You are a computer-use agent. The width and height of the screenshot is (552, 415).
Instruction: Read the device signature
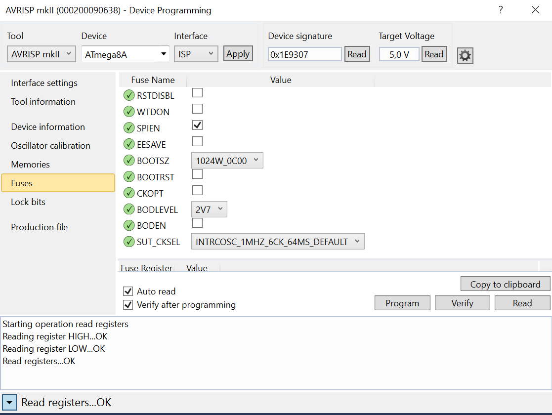(x=357, y=54)
